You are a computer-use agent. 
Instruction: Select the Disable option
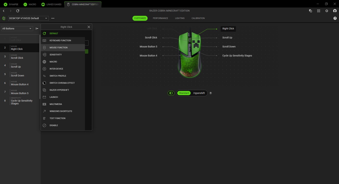click(x=63, y=125)
